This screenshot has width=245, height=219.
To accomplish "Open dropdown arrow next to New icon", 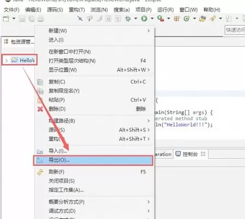I will click(x=14, y=19).
